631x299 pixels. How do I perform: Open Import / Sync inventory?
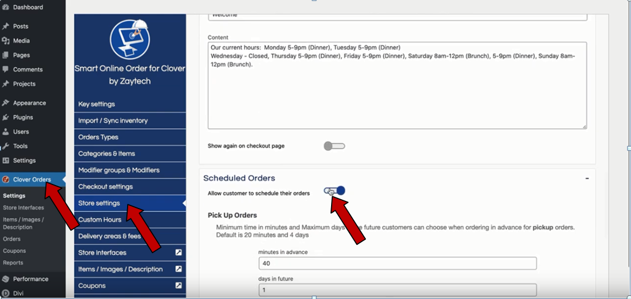130,120
